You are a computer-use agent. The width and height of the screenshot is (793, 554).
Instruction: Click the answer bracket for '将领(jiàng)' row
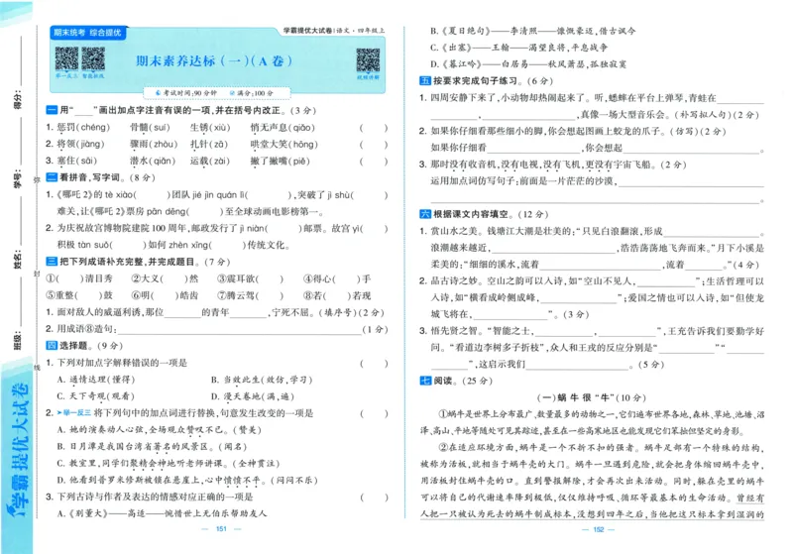[374, 144]
